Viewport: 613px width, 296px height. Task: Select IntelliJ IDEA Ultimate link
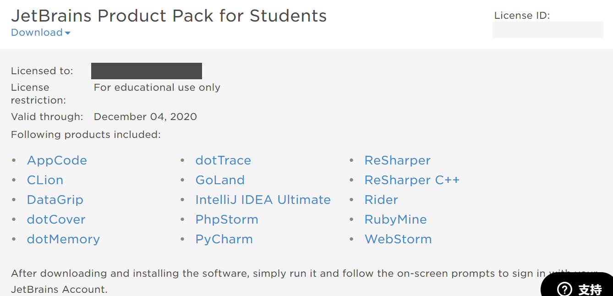(263, 200)
